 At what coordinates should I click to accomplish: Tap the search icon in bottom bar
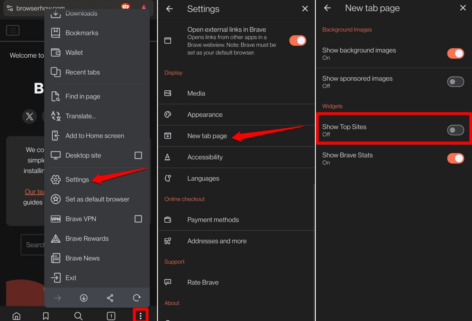point(78,316)
